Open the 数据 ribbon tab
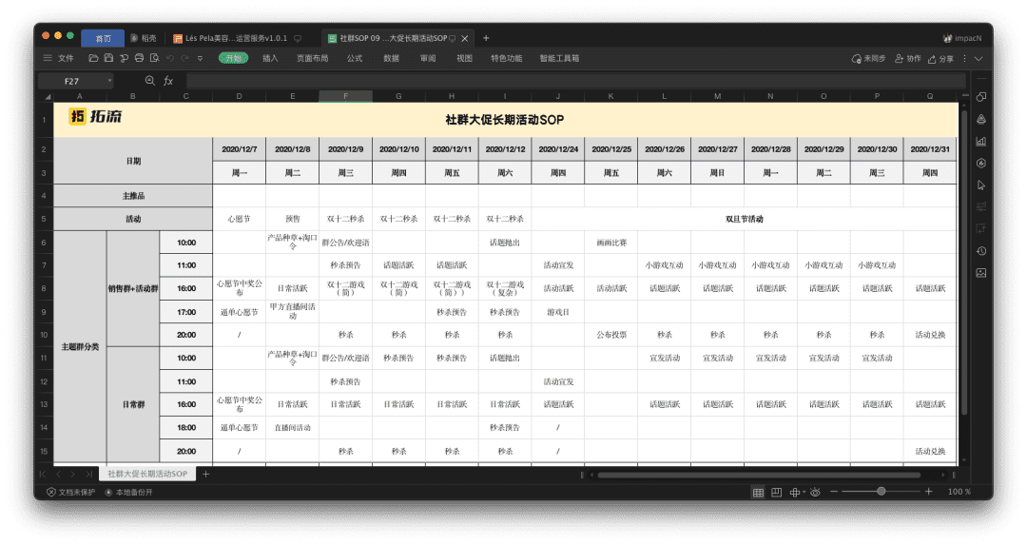Viewport: 1027px width, 545px height. pos(391,58)
